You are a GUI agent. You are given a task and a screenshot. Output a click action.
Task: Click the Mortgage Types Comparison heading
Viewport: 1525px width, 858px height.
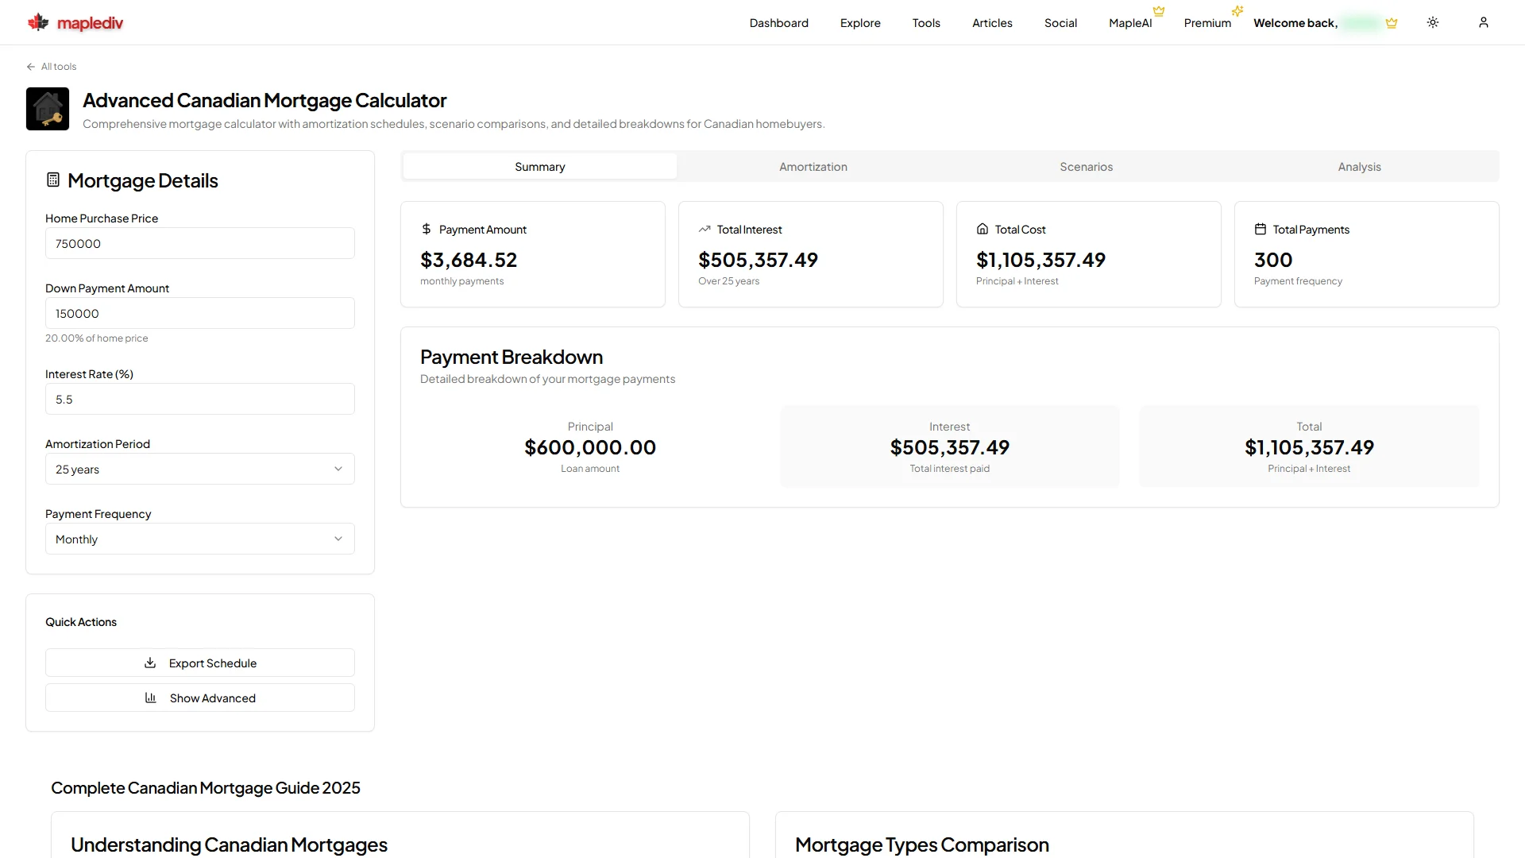[922, 844]
